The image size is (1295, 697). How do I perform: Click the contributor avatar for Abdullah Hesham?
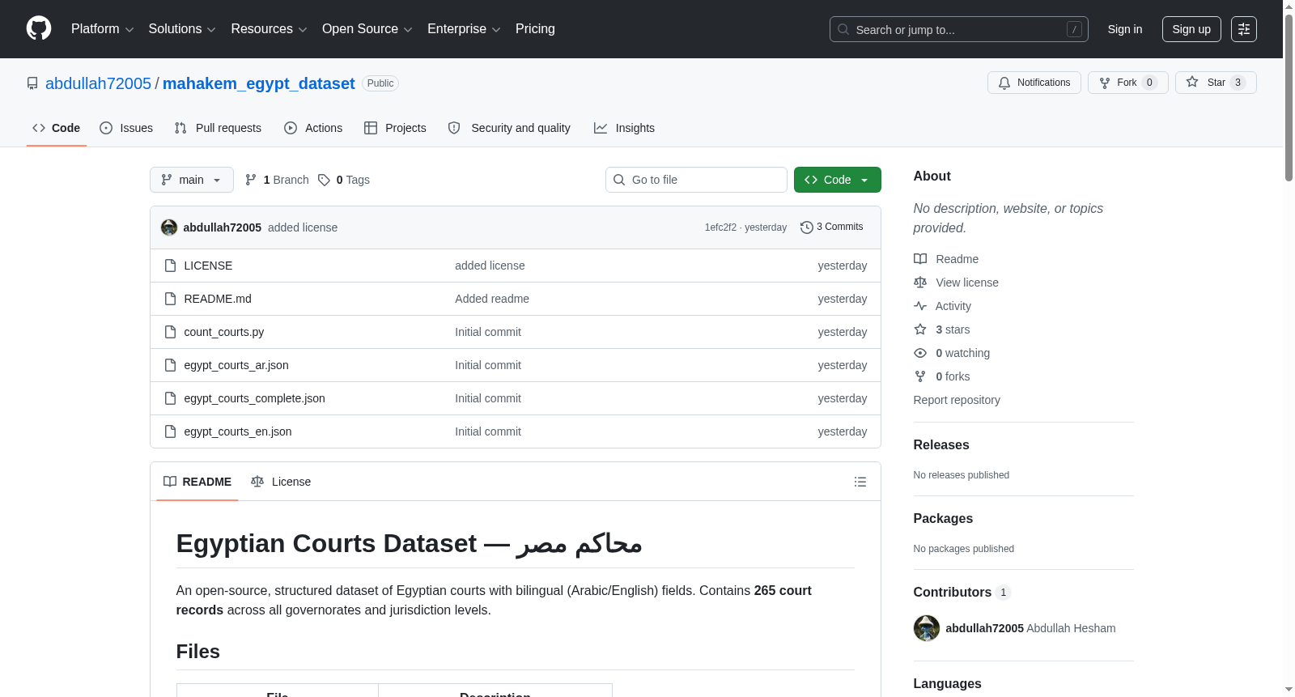click(x=927, y=628)
